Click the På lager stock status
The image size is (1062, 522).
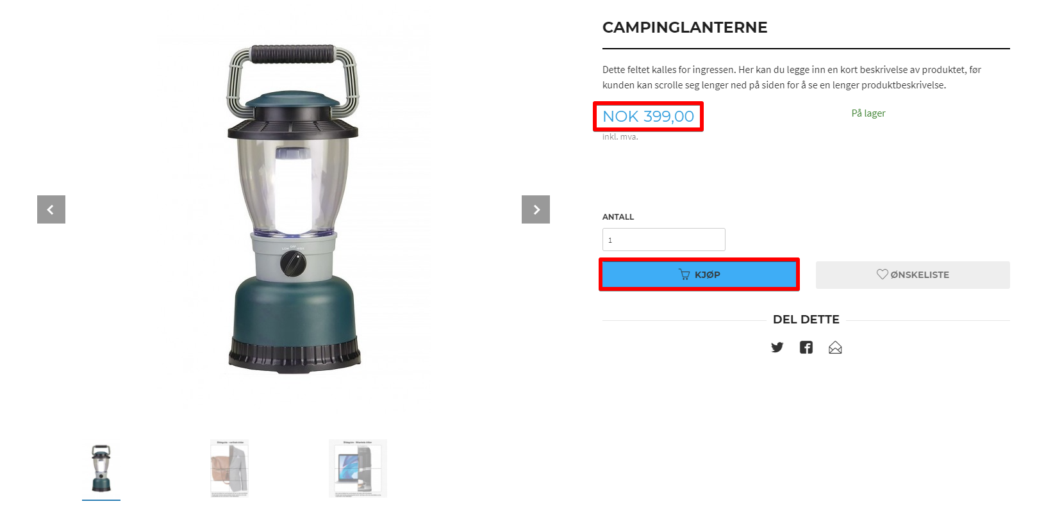(x=868, y=113)
